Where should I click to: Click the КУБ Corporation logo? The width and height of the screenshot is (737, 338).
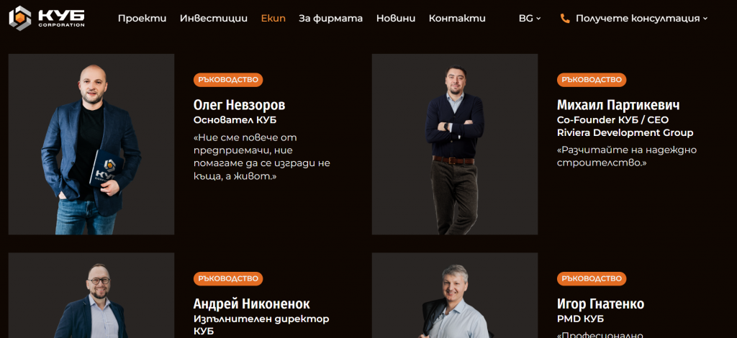pos(47,18)
